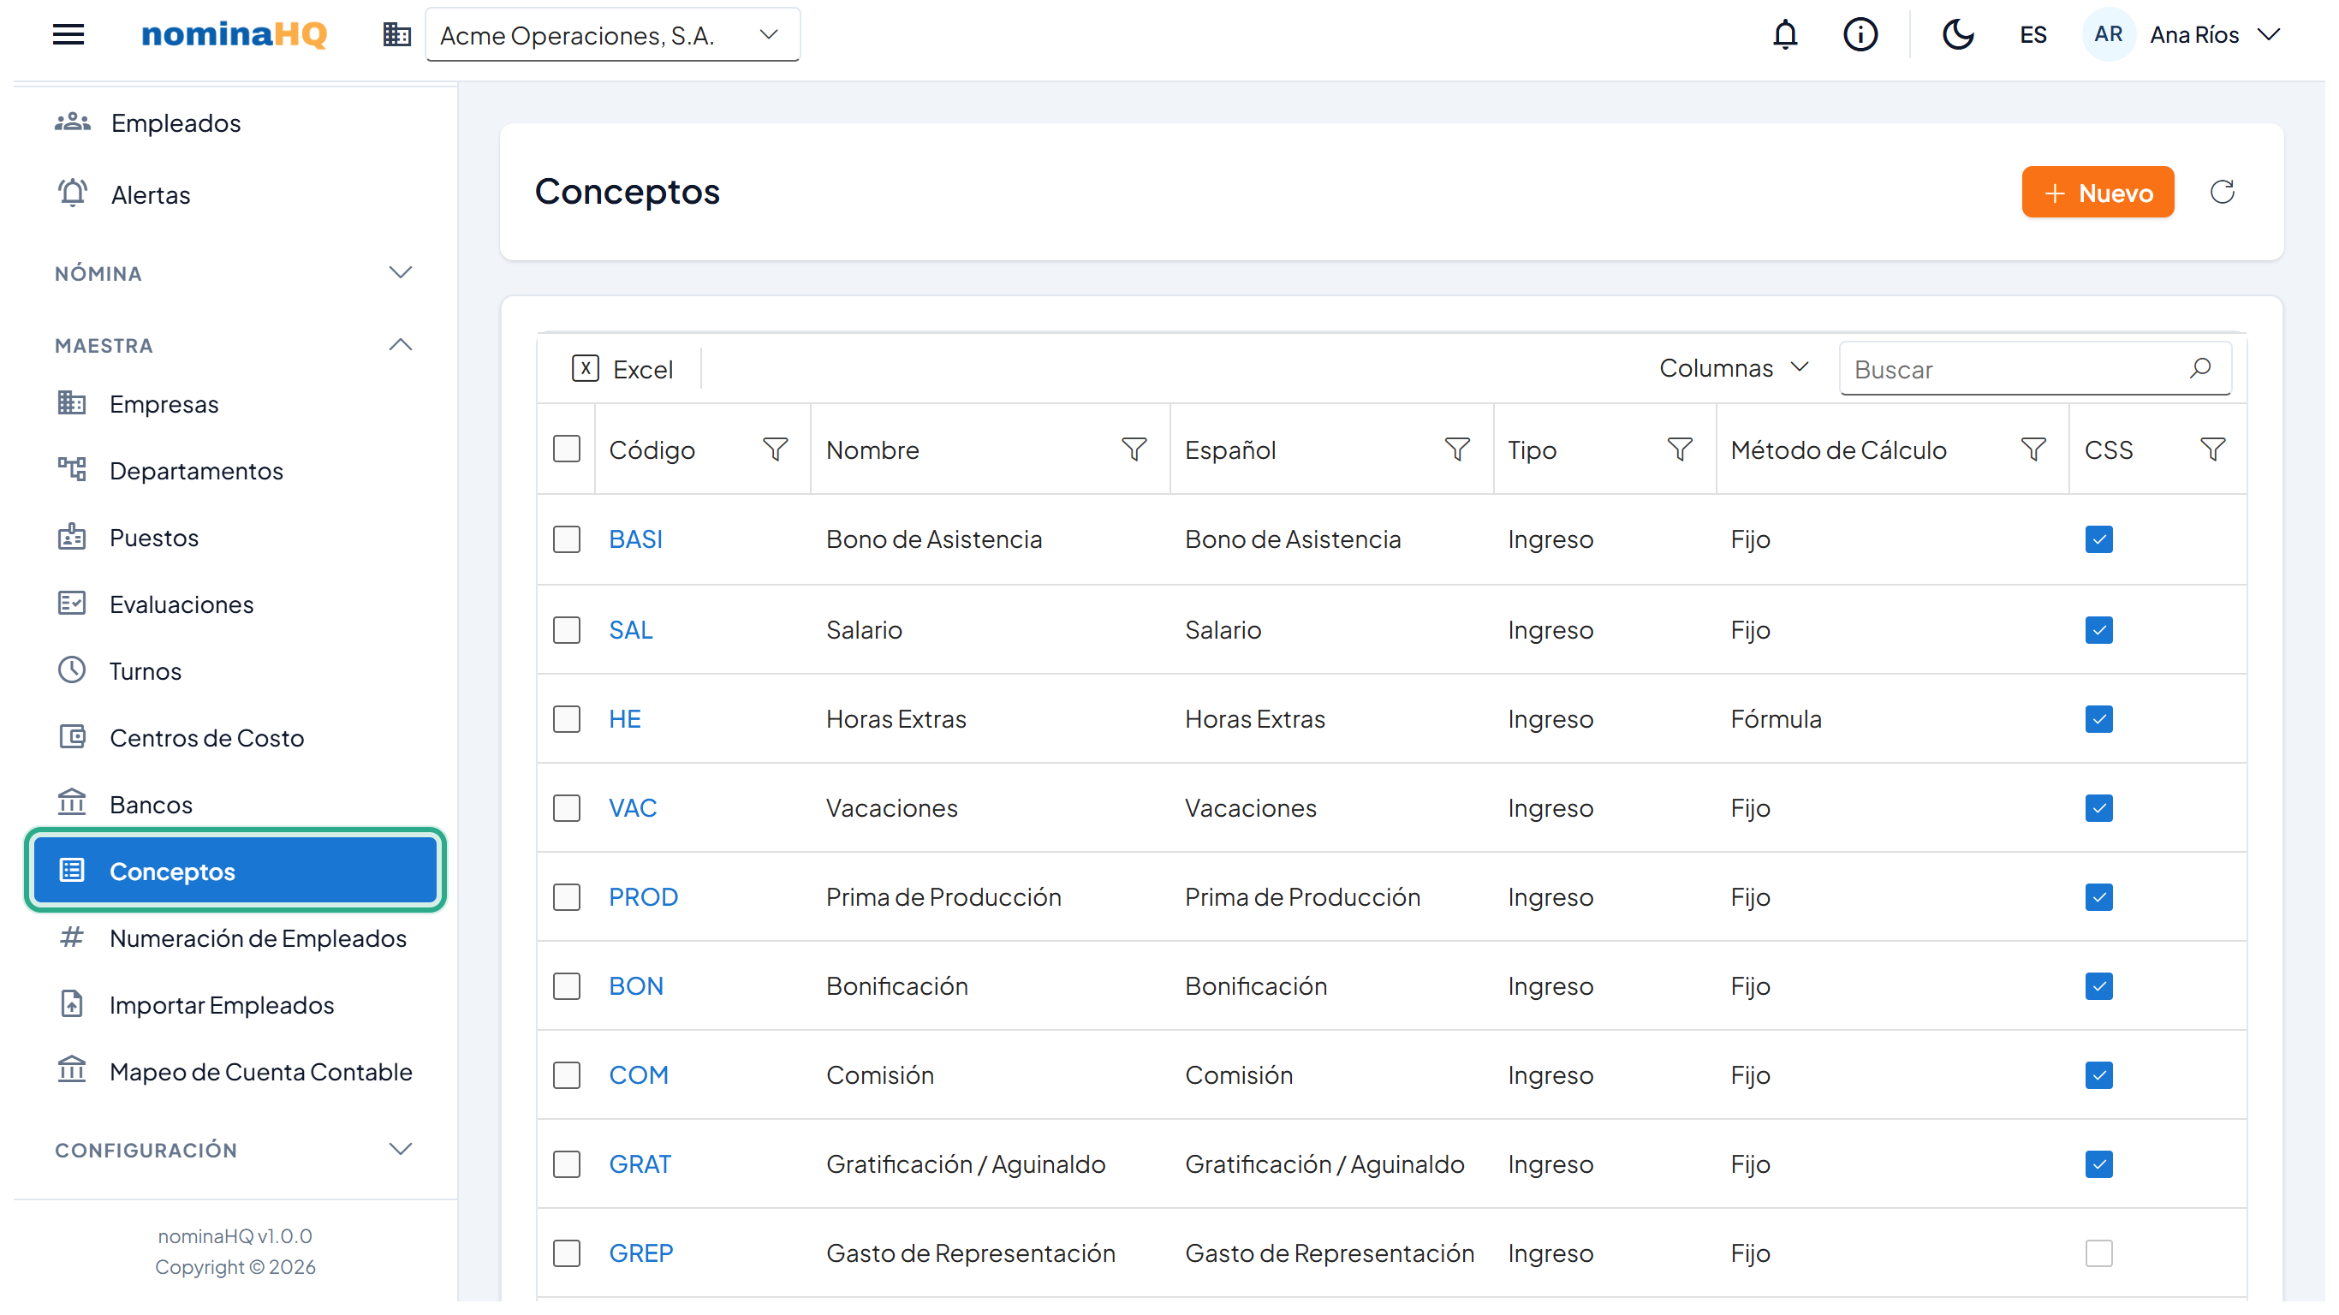The image size is (2339, 1315).
Task: Click the Nombre column filter icon
Action: (x=1134, y=449)
